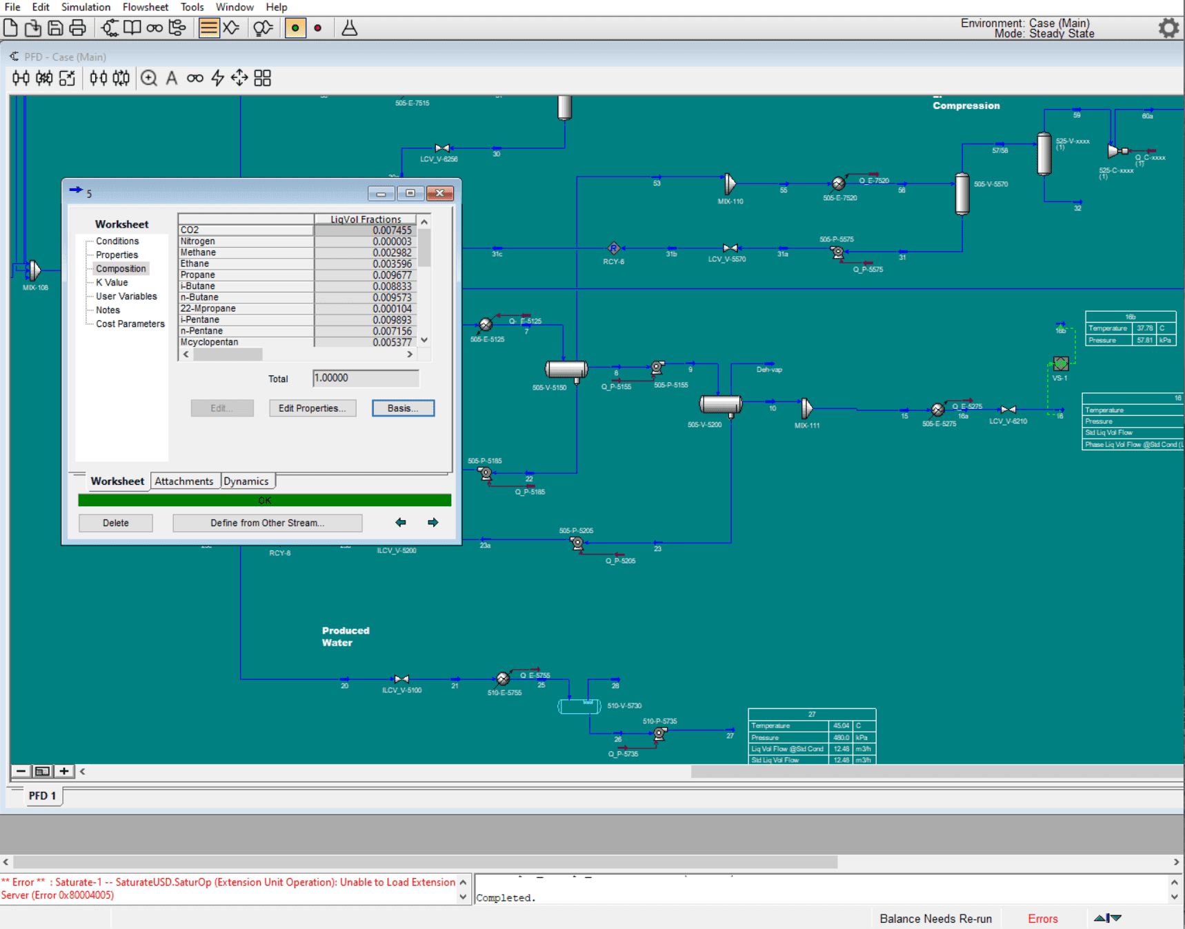This screenshot has width=1185, height=929.
Task: Hold solver with red light icon
Action: tap(318, 28)
